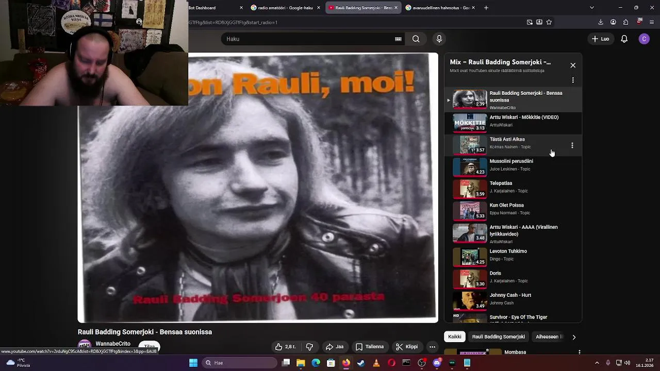Open the weather widget on the taskbar
The image size is (660, 371).
[17, 363]
